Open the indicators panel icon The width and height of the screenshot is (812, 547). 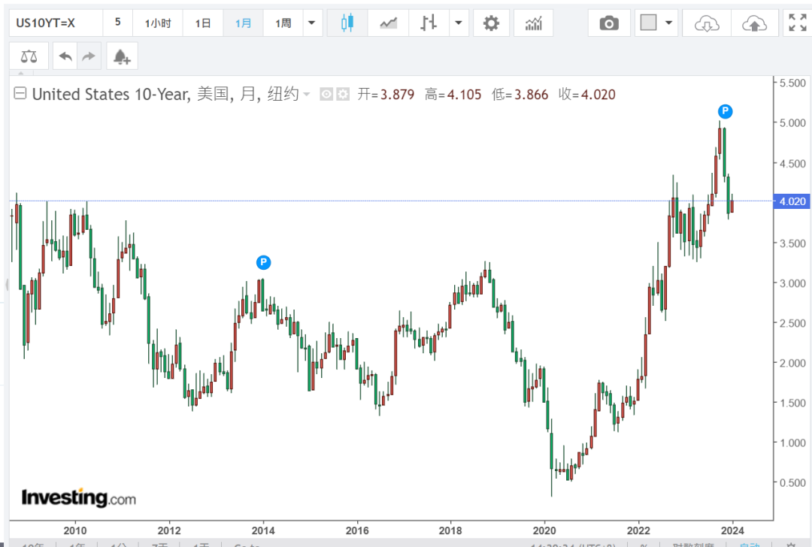(x=534, y=23)
